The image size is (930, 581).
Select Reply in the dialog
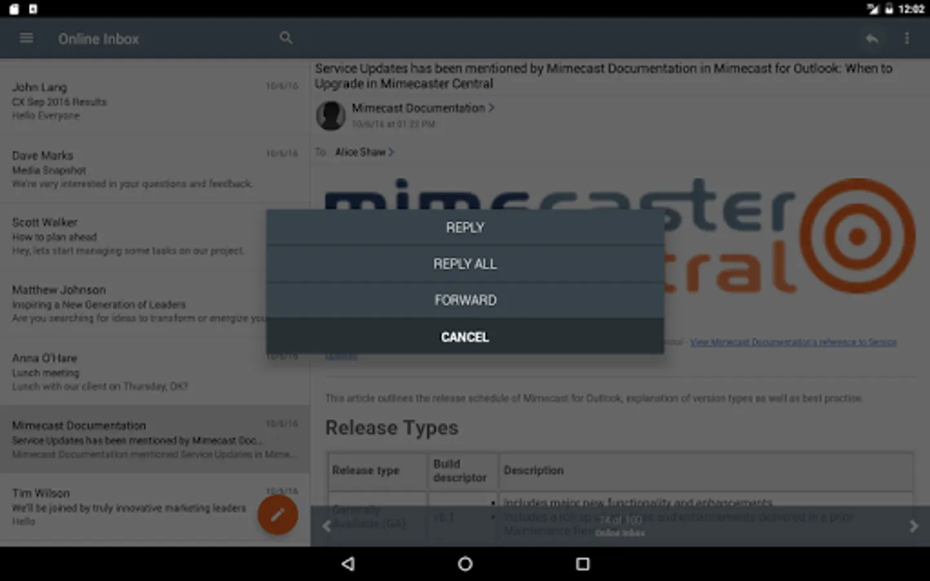coord(465,227)
